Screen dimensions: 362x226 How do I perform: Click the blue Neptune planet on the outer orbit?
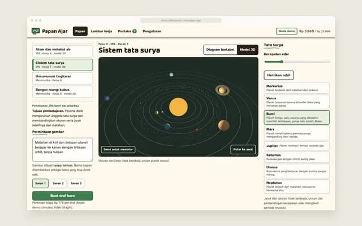(106, 98)
